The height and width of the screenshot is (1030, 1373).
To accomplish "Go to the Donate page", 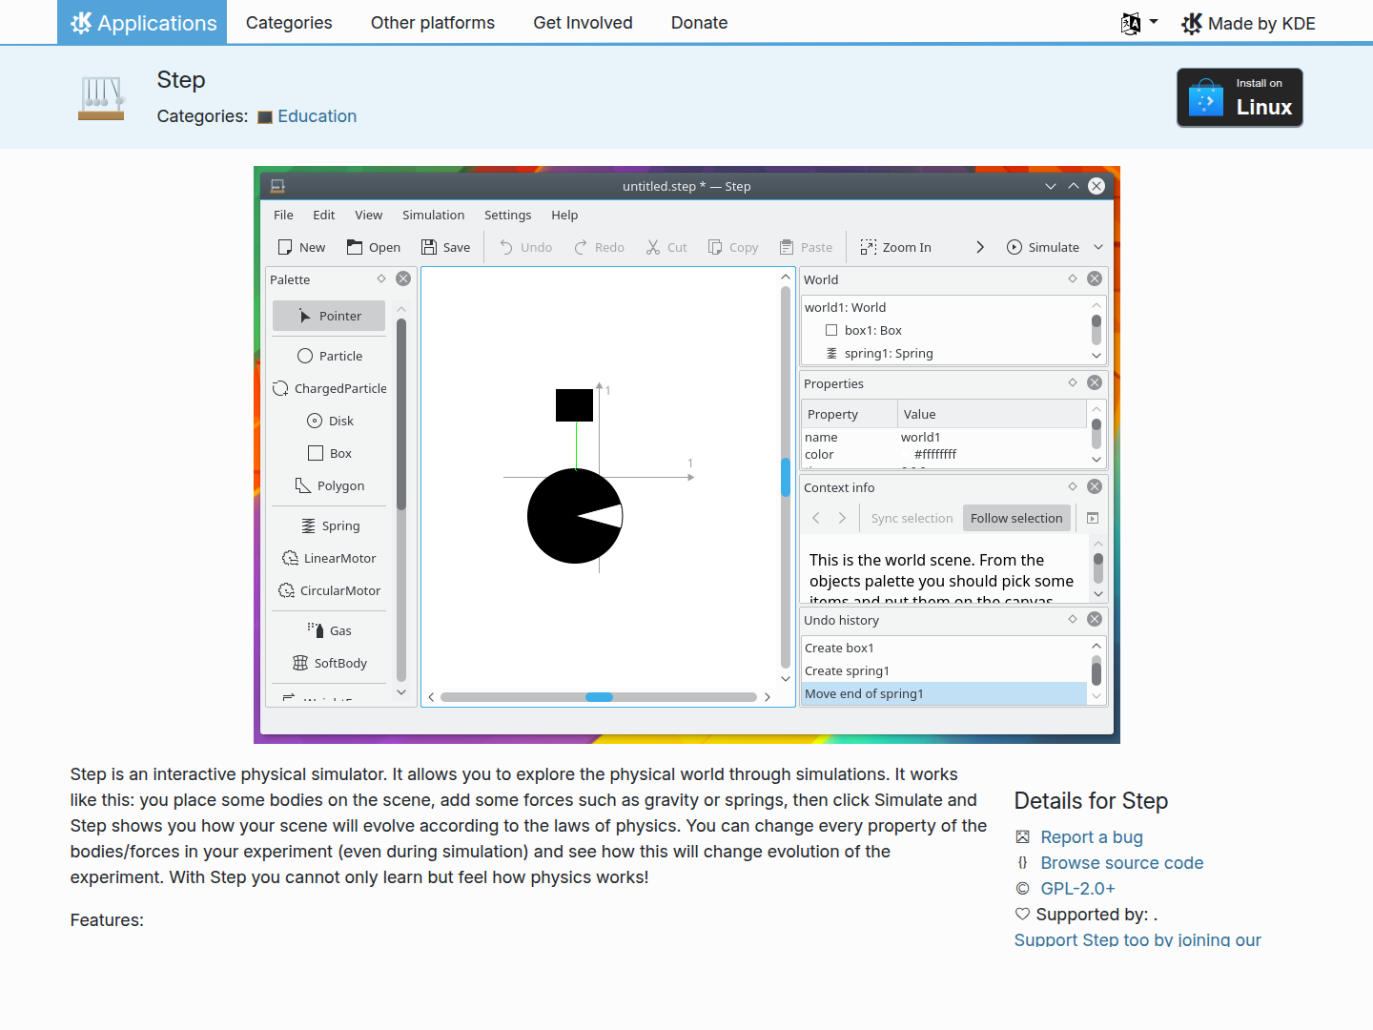I will coord(700,23).
